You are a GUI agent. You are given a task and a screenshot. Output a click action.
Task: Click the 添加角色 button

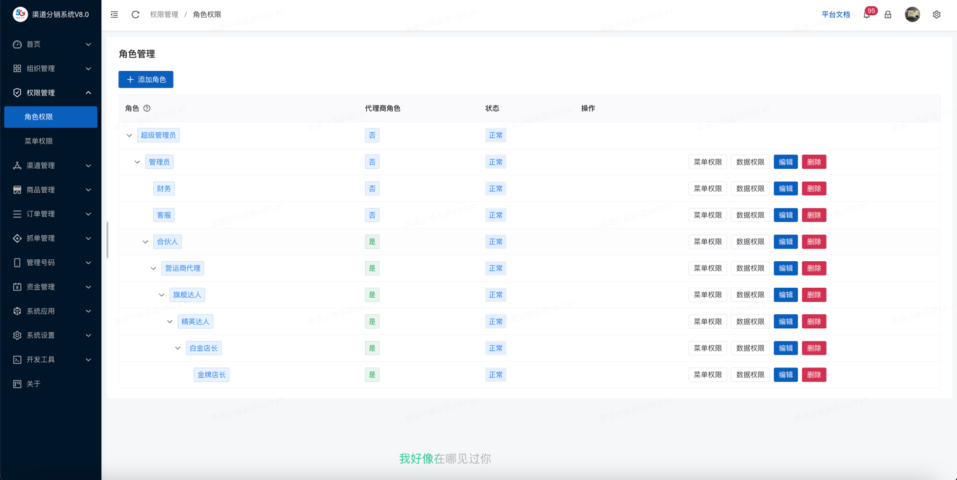pyautogui.click(x=146, y=80)
